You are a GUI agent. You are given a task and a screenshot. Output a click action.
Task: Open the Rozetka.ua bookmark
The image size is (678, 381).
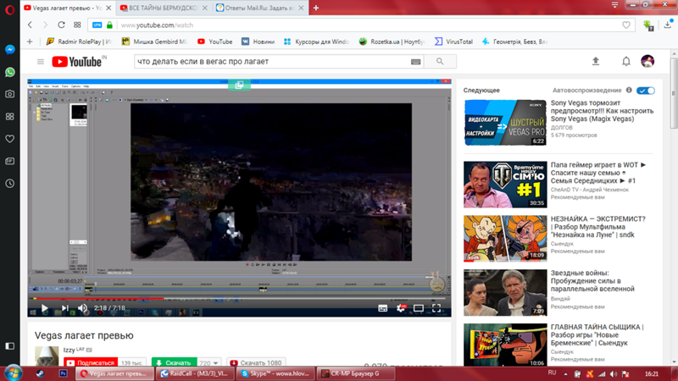392,41
